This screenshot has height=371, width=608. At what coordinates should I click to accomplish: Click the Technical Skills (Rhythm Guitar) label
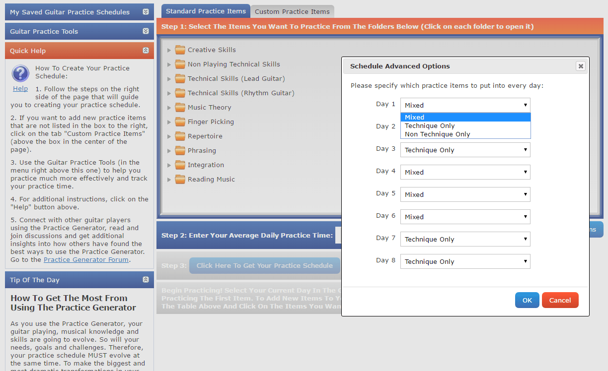coord(241,93)
